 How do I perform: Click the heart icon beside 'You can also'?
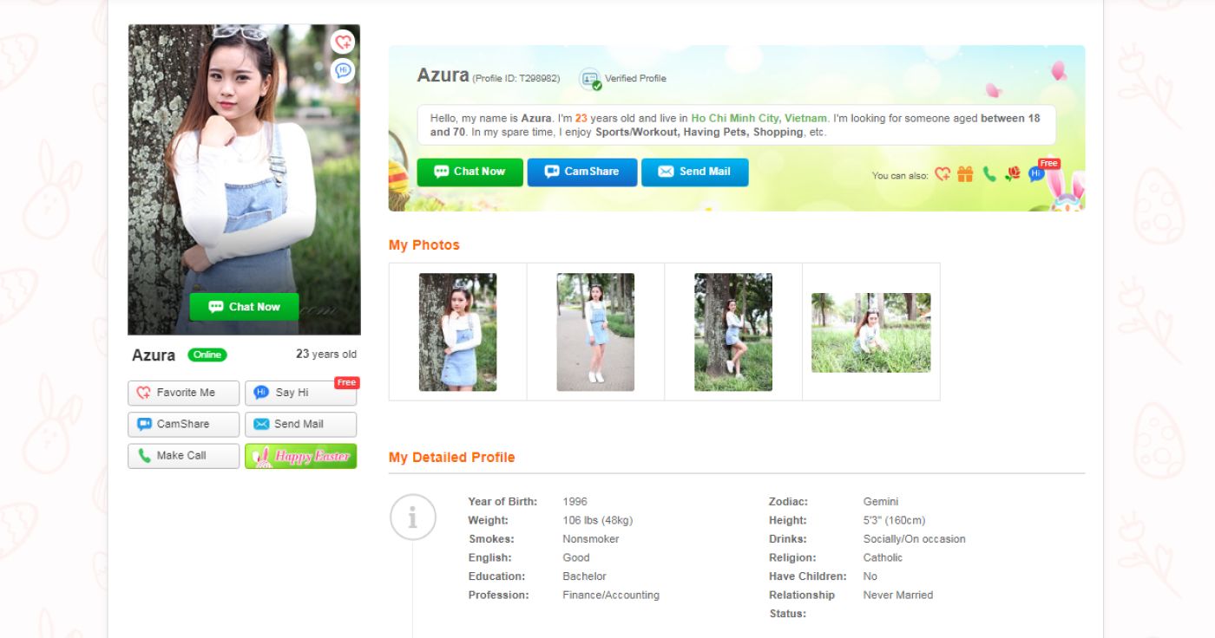click(x=942, y=174)
